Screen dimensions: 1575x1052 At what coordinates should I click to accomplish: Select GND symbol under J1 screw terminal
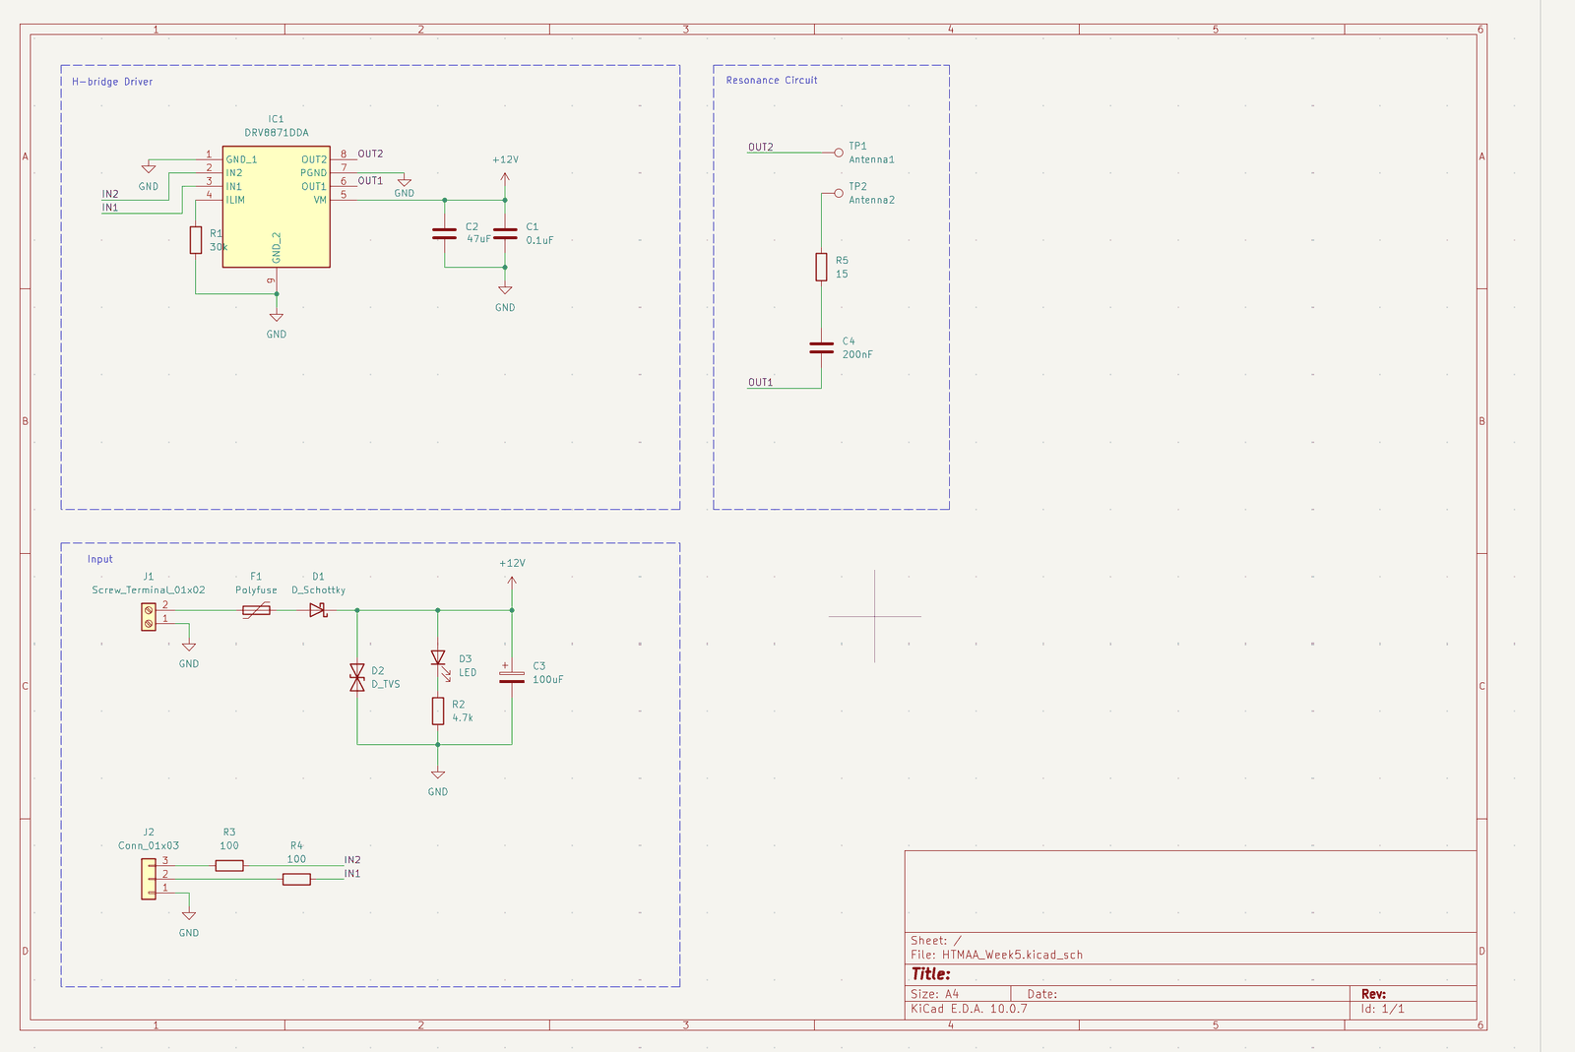pos(189,648)
